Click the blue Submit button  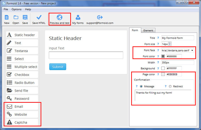click(58, 67)
